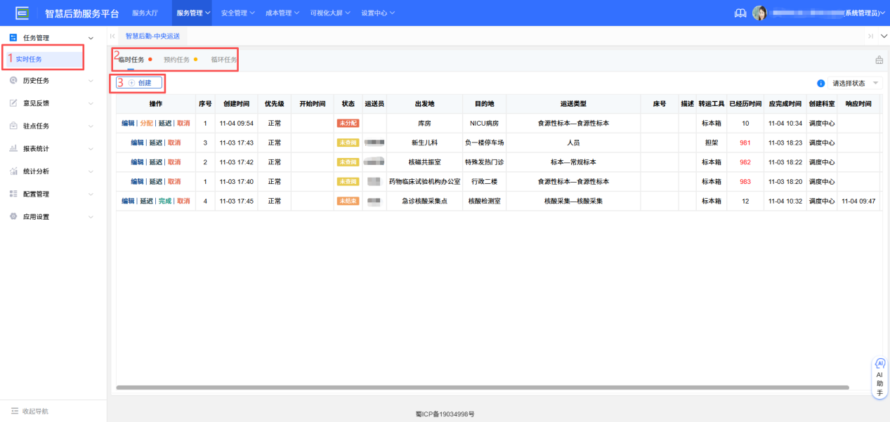Open the help manual icon in the top bar
This screenshot has width=890, height=422.
click(x=740, y=12)
